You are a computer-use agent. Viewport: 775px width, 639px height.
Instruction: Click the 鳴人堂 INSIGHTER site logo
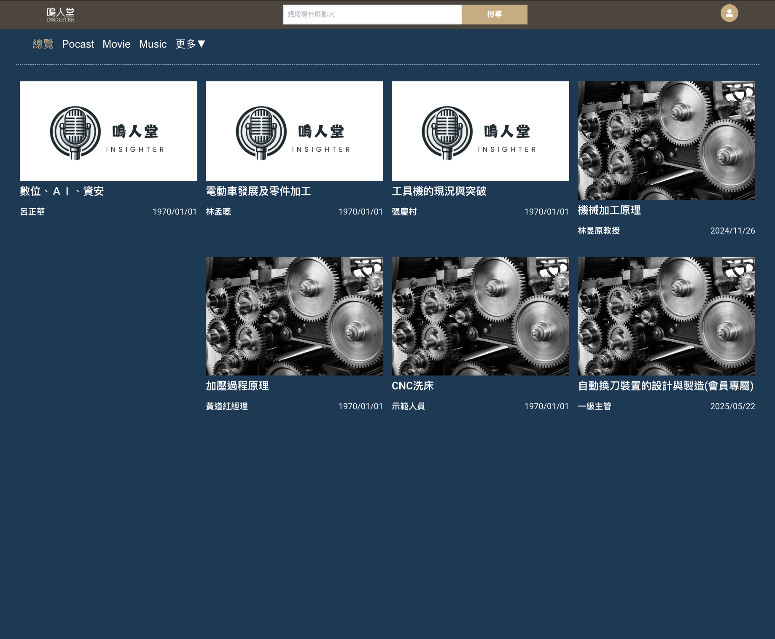pos(60,15)
